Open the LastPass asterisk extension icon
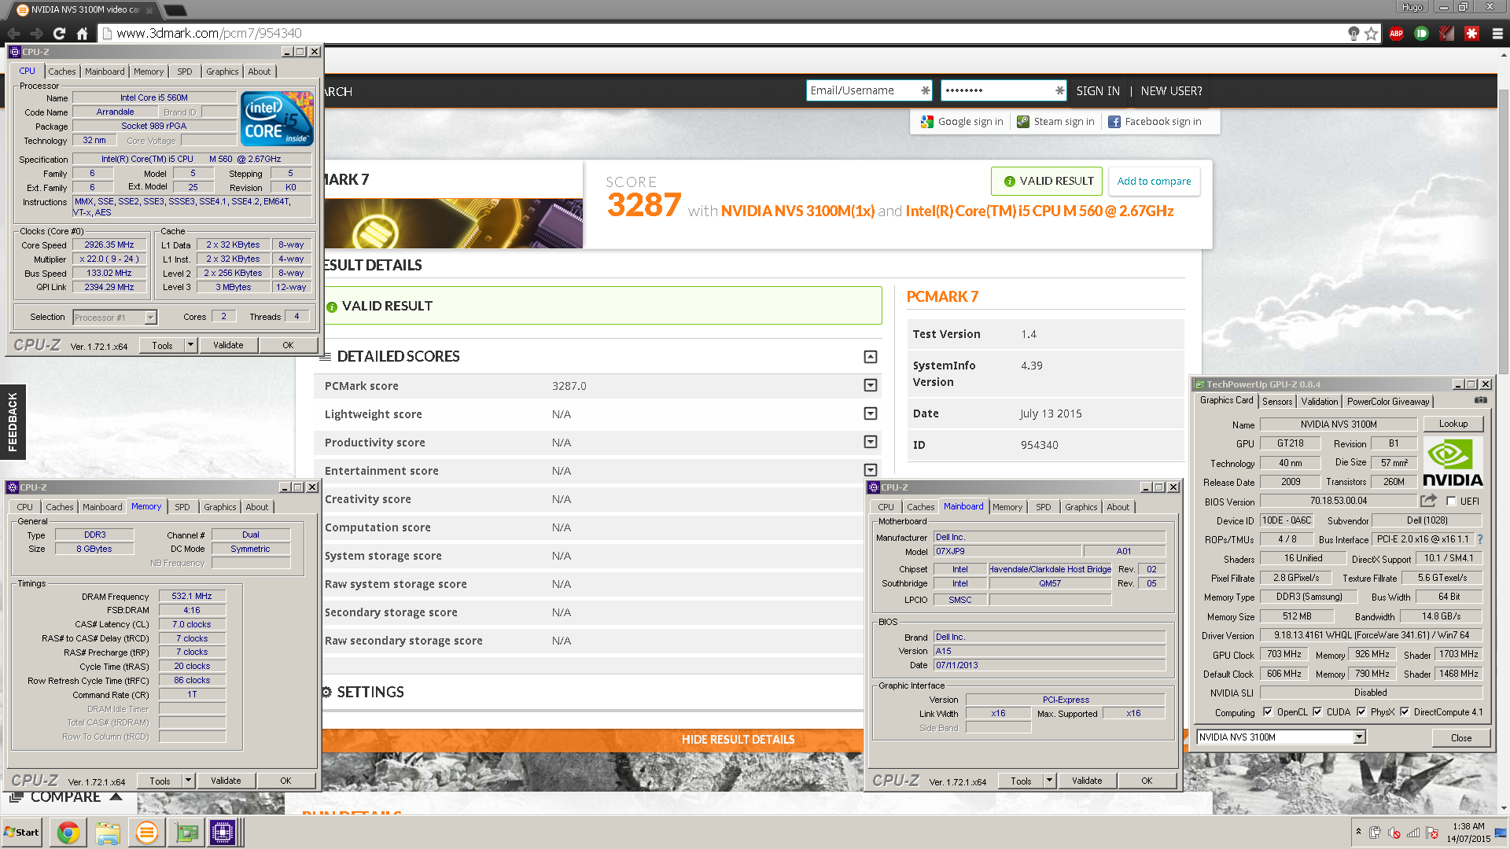The image size is (1510, 849). [1471, 34]
